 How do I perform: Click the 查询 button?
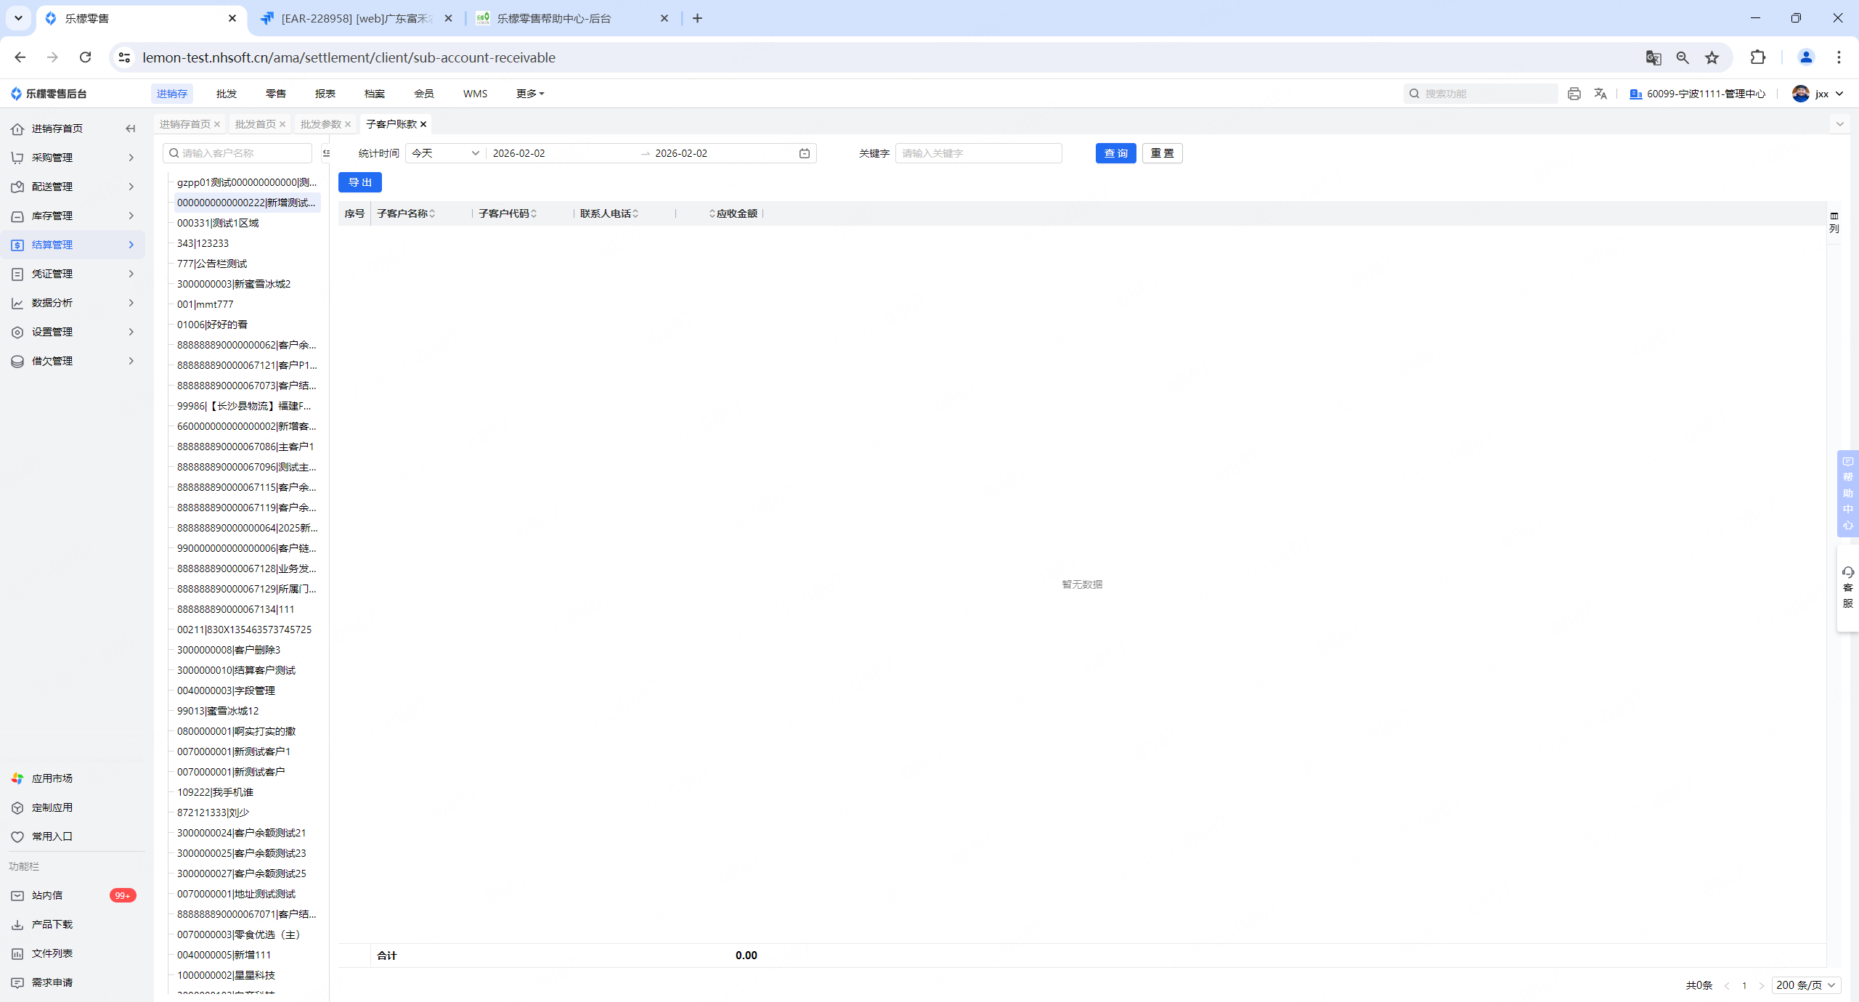tap(1115, 153)
